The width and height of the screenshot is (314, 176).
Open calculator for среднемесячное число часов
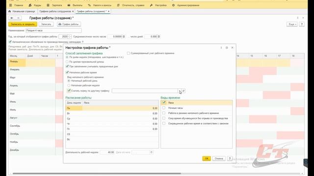pos(124,37)
